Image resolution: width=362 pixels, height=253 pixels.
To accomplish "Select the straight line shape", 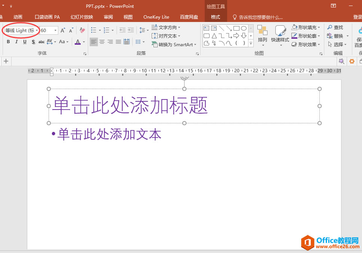I will pyautogui.click(x=222, y=28).
